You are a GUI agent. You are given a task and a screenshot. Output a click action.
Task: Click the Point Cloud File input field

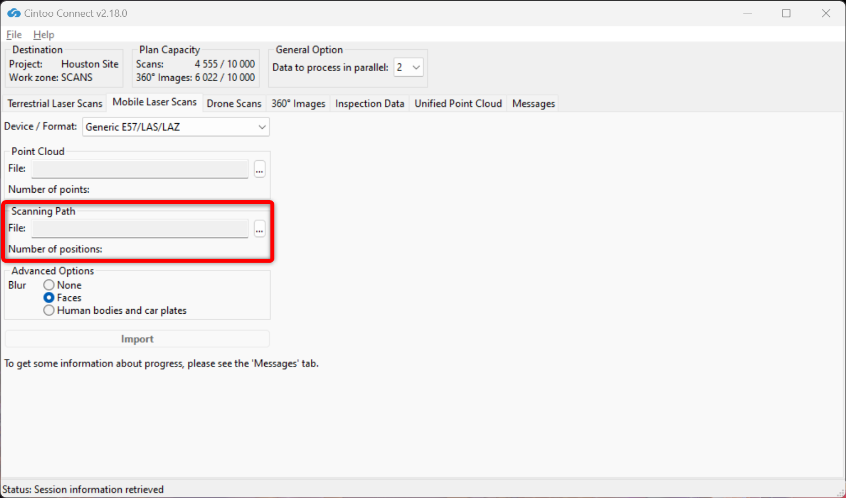coord(140,169)
